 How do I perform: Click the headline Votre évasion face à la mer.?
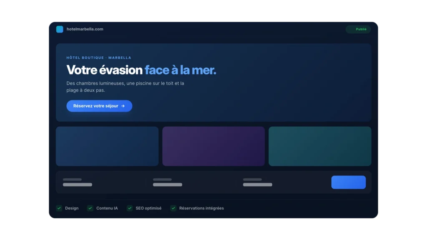pyautogui.click(x=141, y=70)
